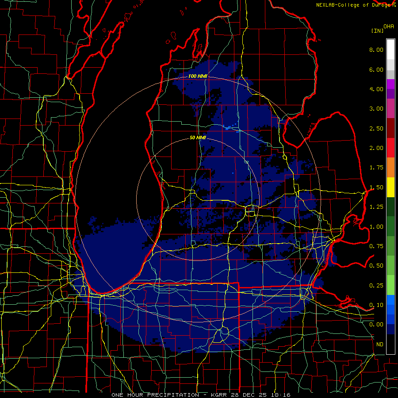The height and width of the screenshot is (398, 398).
Task: Click the orange 1.75 inch legend swatch
Action: [x=390, y=168]
